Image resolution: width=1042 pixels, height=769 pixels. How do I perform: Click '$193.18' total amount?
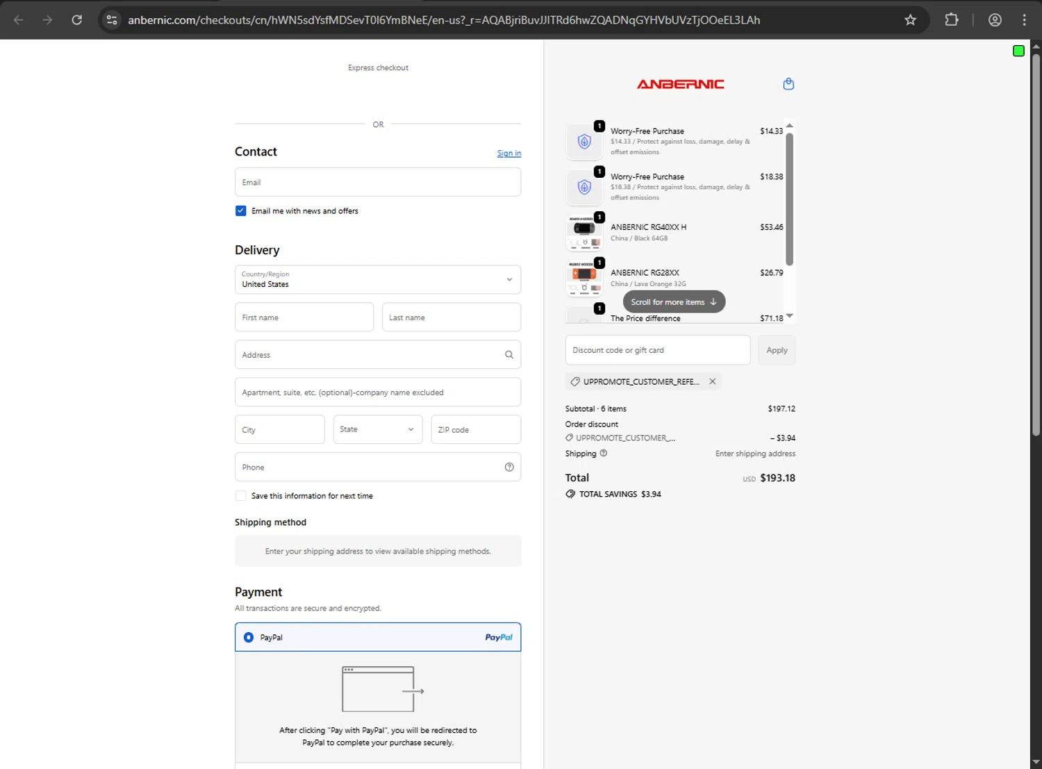click(x=777, y=478)
